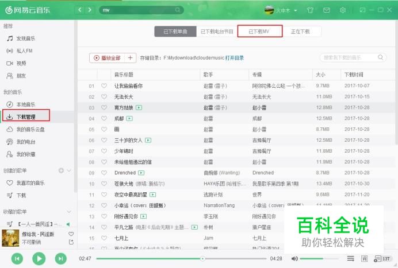Image resolution: width=398 pixels, height=268 pixels.
Task: Open the skin (shirt) icon
Action: (x=310, y=10)
